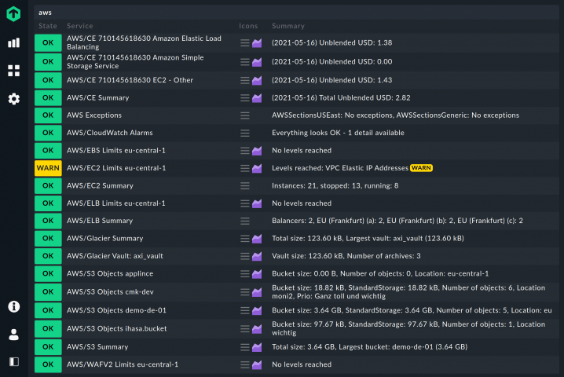564x377 pixels.
Task: Open AWS/EBS Limits eu-central-1 service link
Action: tap(116, 150)
